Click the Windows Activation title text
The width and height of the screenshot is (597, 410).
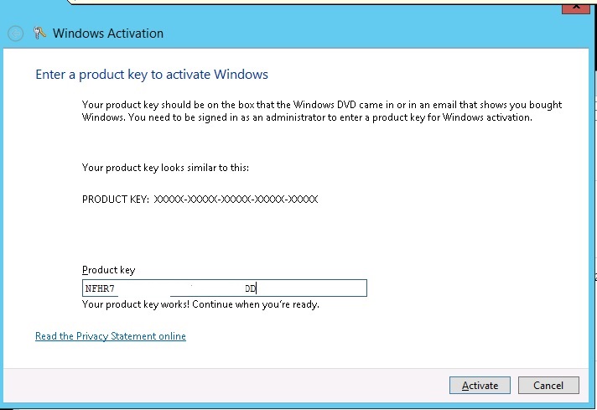[108, 34]
